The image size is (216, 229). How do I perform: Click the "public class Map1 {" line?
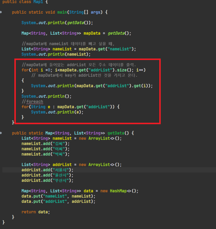[25, 2]
